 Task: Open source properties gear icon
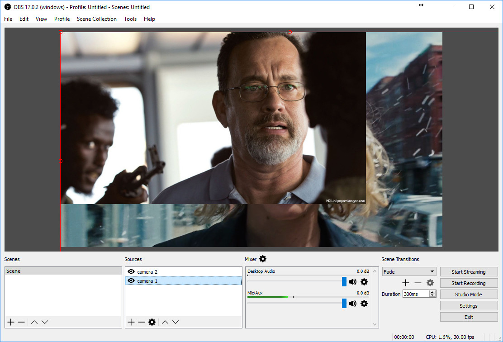(152, 322)
